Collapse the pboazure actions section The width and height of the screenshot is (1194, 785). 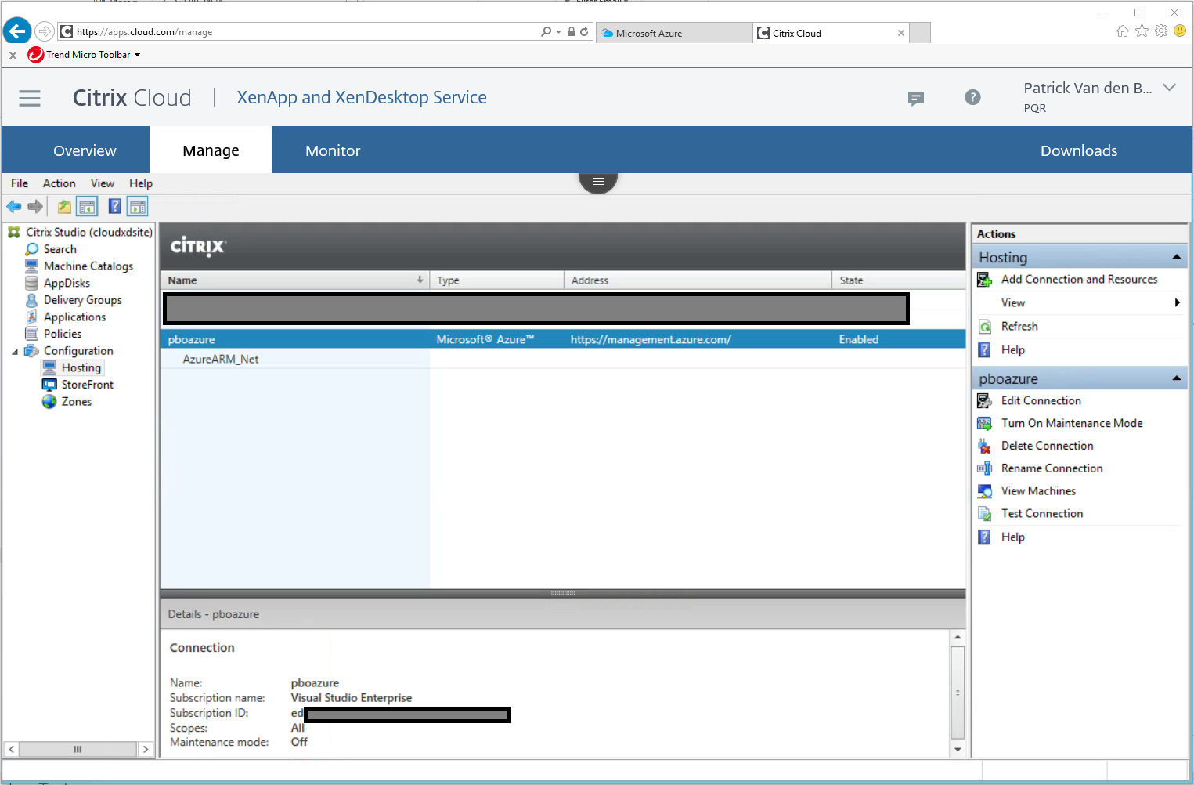[1176, 378]
